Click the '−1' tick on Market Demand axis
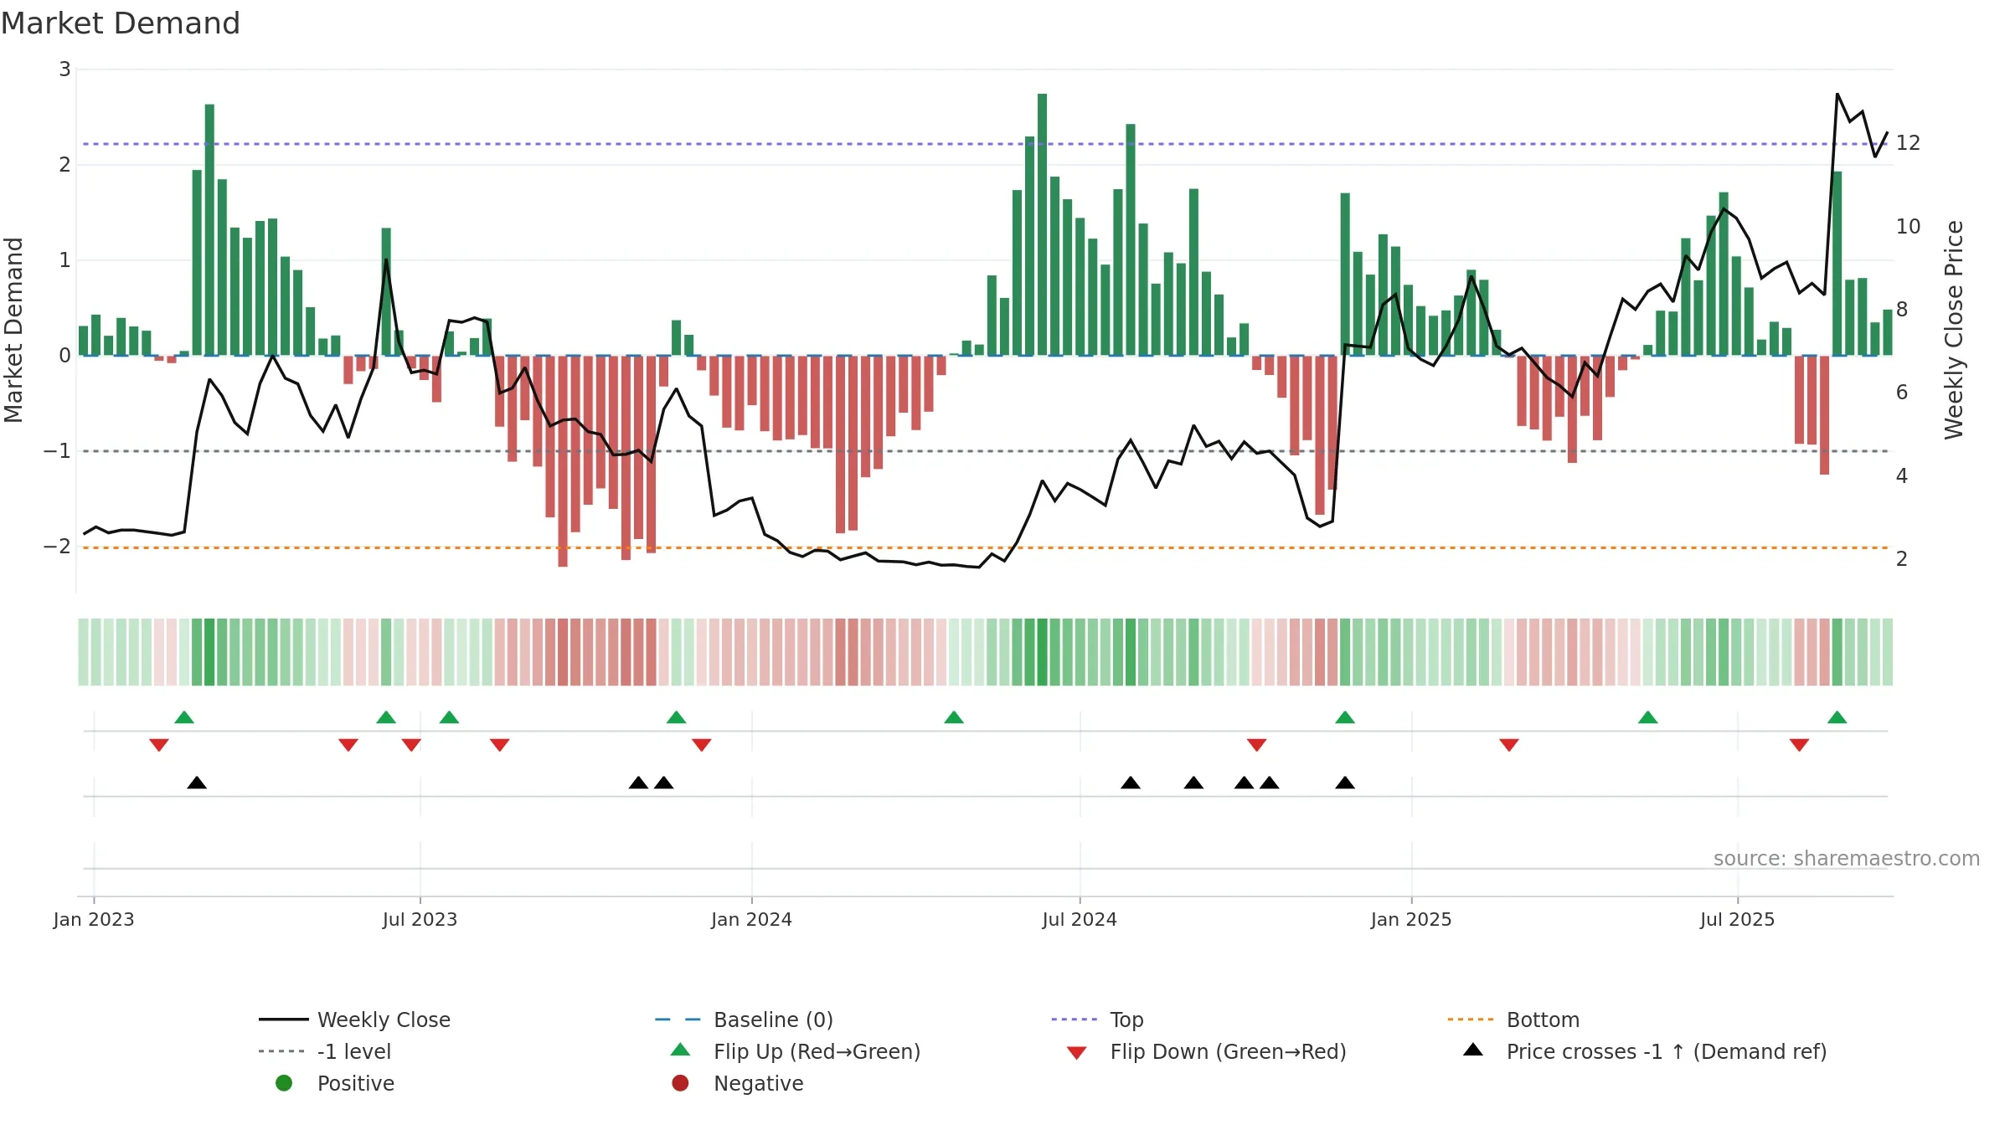Image resolution: width=2010 pixels, height=1130 pixels. 58,451
